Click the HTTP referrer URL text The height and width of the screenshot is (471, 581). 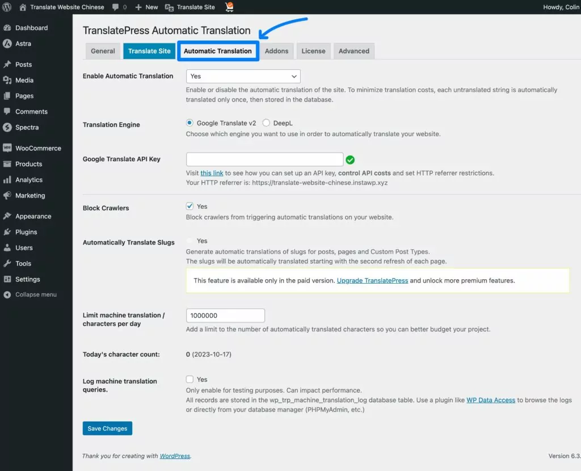point(320,183)
